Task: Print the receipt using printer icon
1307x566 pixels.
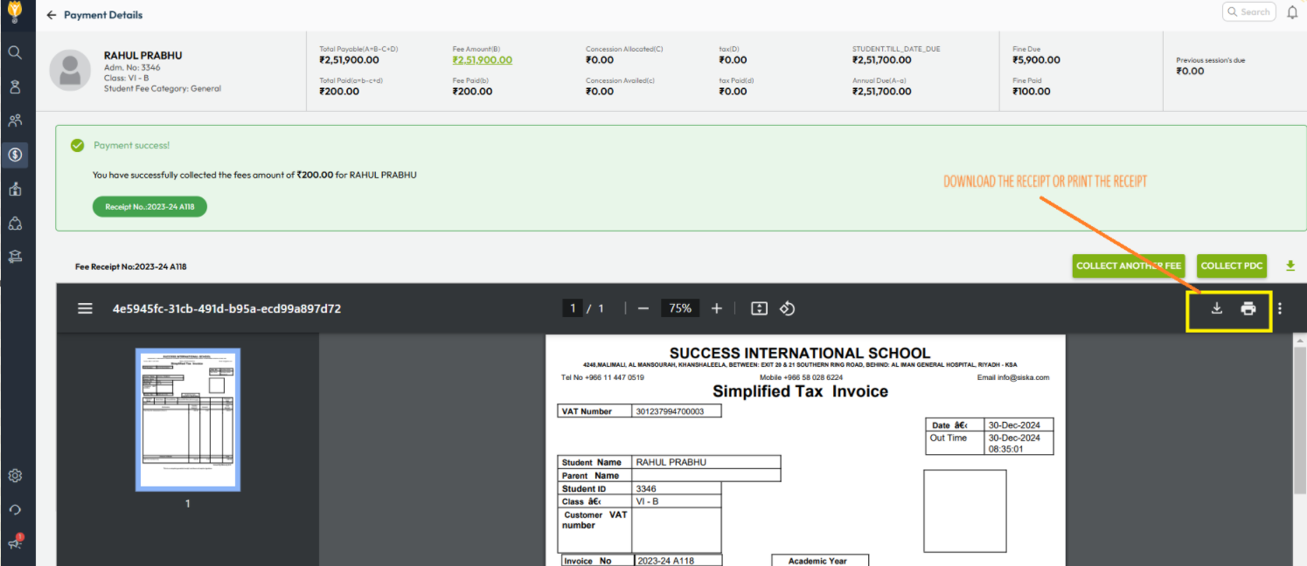Action: click(1248, 308)
